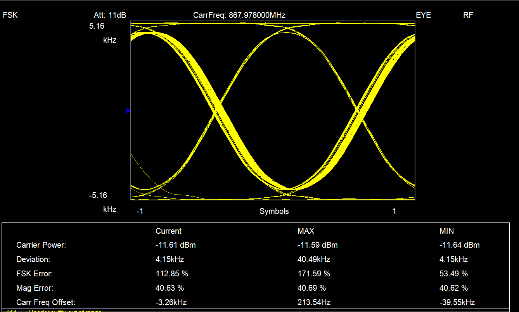Click the Mag Error row label
Image resolution: width=519 pixels, height=312 pixels.
[35, 288]
